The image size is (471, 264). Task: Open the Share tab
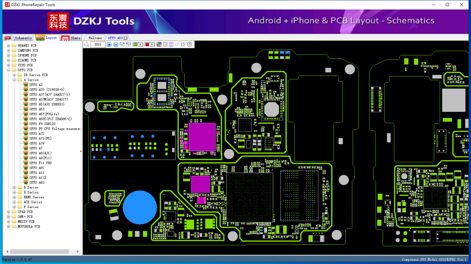pos(71,38)
